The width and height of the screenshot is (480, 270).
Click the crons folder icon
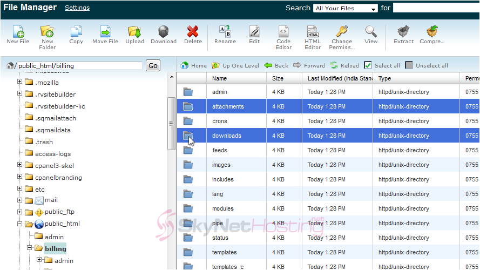(x=188, y=121)
